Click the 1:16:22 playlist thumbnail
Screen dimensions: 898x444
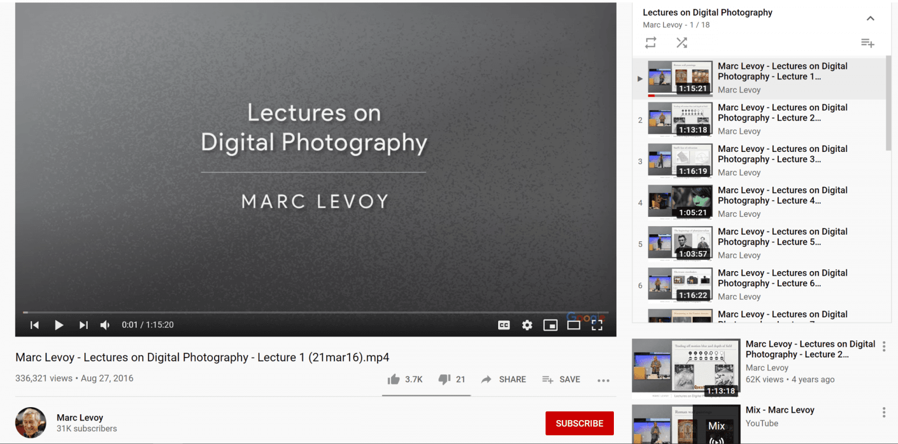(x=681, y=285)
